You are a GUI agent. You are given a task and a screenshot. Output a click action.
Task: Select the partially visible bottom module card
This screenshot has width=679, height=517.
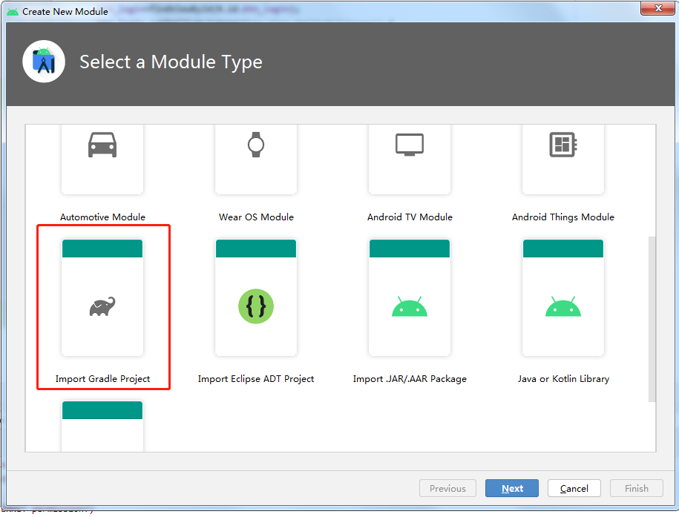point(102,427)
